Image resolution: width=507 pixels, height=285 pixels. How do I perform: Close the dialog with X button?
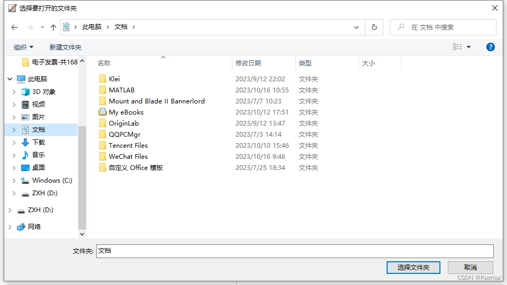coord(495,8)
